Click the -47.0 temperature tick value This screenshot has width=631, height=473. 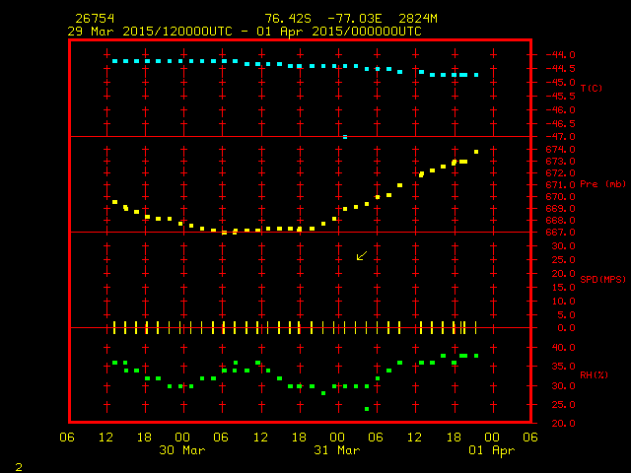click(x=560, y=137)
